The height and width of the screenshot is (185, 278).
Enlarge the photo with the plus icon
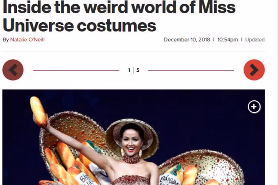254,107
